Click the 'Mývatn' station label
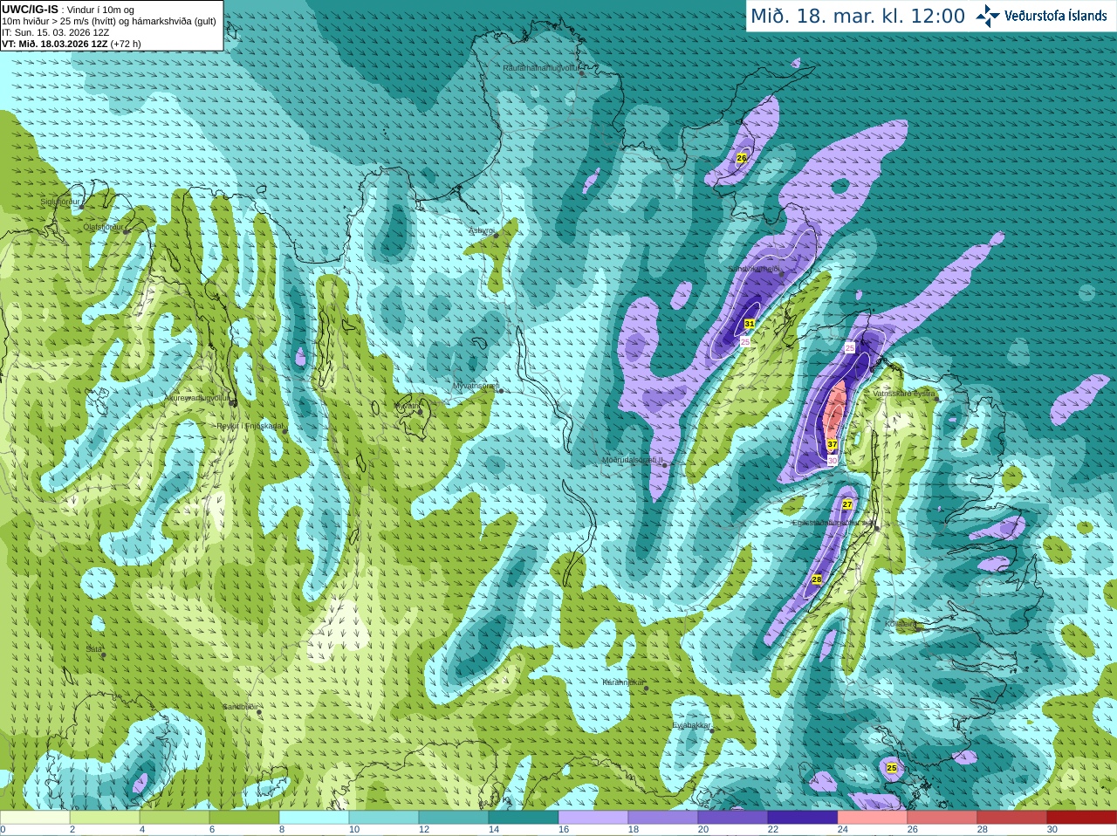Screen dimensions: 1117x836 point(407,406)
